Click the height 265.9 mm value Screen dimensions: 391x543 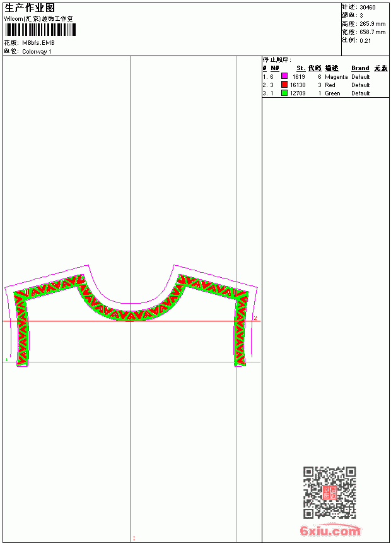point(372,24)
